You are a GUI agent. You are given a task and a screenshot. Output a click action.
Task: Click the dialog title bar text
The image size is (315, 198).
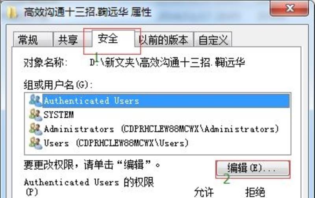pyautogui.click(x=87, y=12)
